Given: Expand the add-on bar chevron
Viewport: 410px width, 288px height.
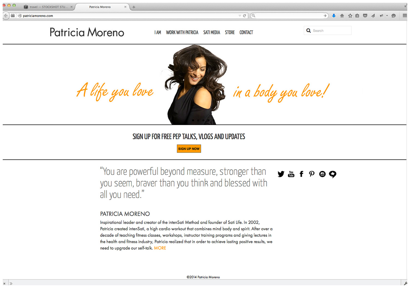Looking at the screenshot, I should [x=11, y=284].
